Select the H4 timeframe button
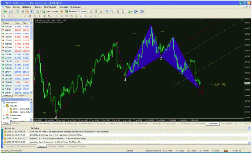The image size is (252, 153). [x=81, y=16]
